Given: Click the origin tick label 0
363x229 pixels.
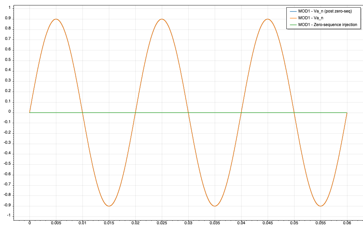Looking at the screenshot, I should [30, 223].
